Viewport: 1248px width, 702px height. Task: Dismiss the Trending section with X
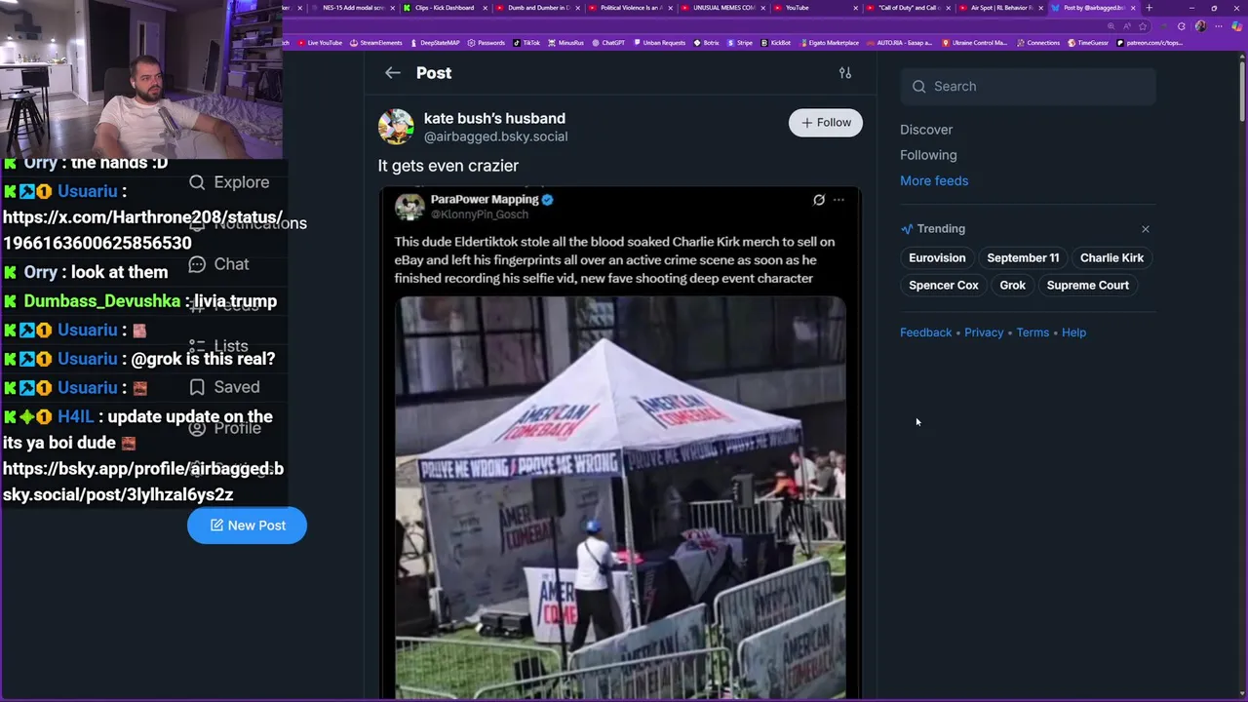pos(1146,229)
